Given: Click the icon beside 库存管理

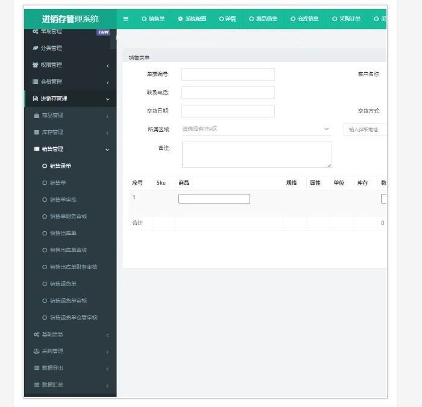Looking at the screenshot, I should tap(37, 132).
